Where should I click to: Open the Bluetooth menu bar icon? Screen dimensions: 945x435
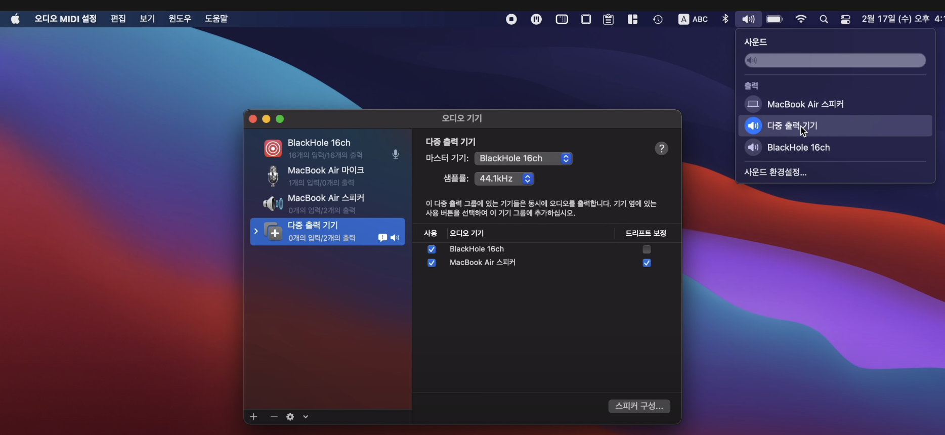pos(725,19)
